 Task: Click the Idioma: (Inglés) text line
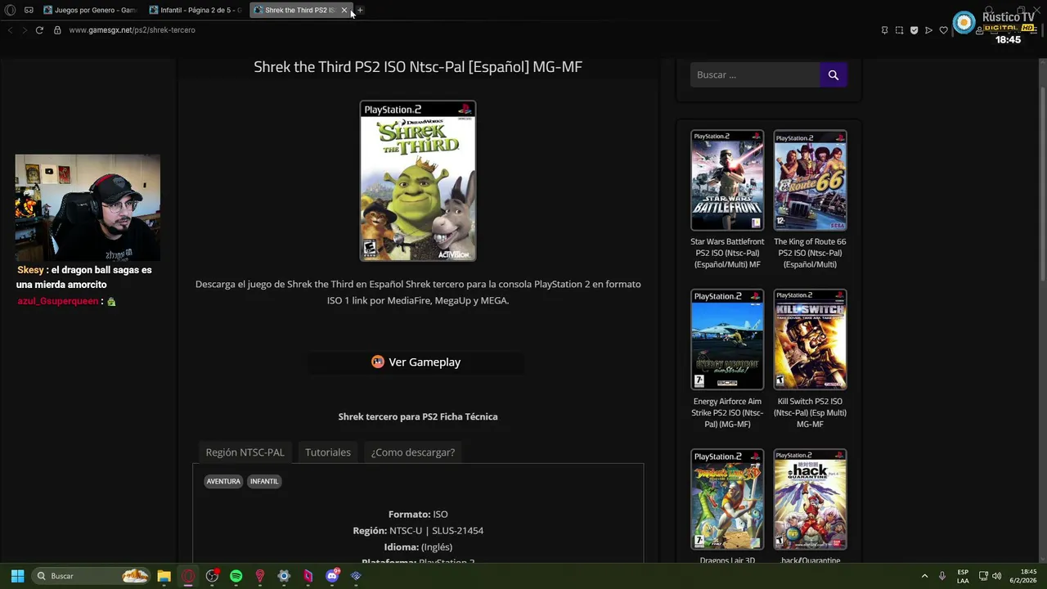(418, 547)
